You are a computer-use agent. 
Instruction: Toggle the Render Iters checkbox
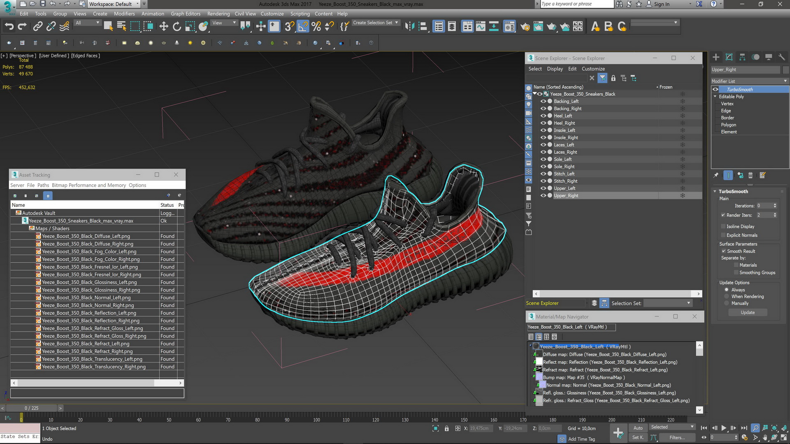[x=723, y=215]
